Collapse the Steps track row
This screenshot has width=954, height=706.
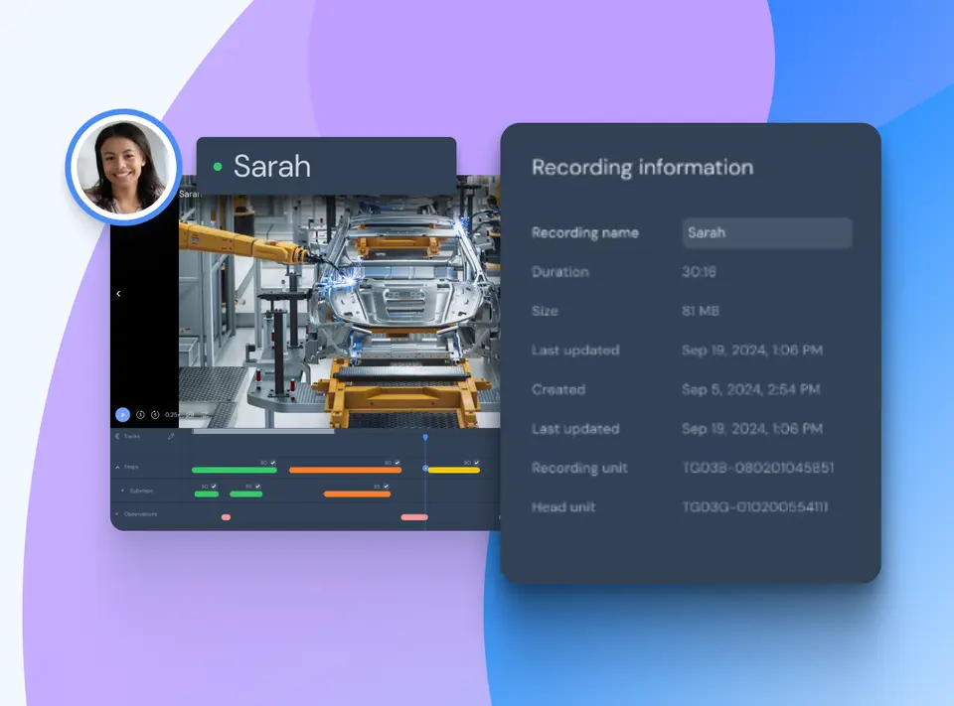click(x=117, y=467)
